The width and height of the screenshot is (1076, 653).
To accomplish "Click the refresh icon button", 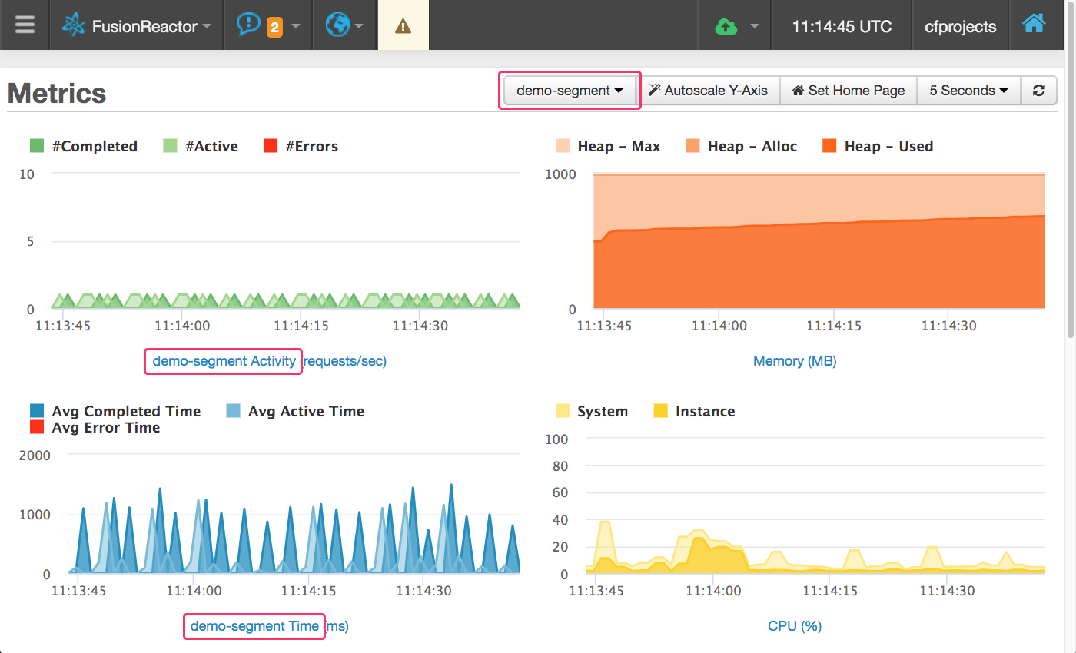I will (x=1038, y=91).
